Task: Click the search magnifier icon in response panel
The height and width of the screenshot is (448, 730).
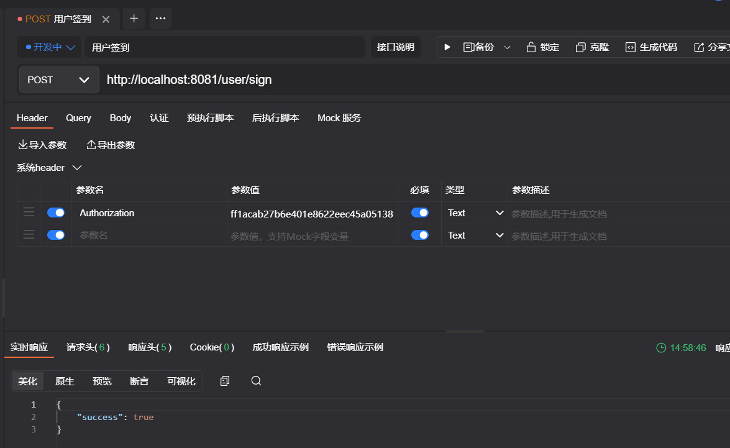Action: click(x=256, y=381)
